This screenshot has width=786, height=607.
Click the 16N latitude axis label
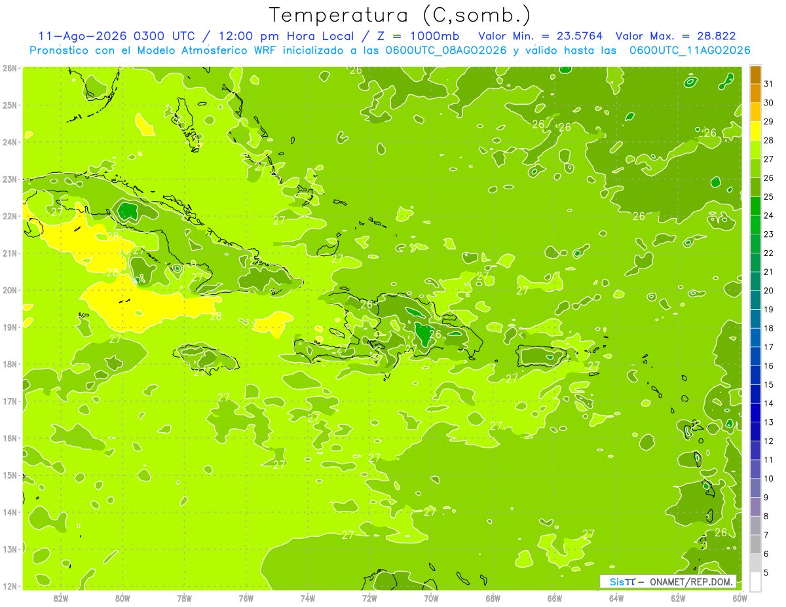pyautogui.click(x=10, y=437)
